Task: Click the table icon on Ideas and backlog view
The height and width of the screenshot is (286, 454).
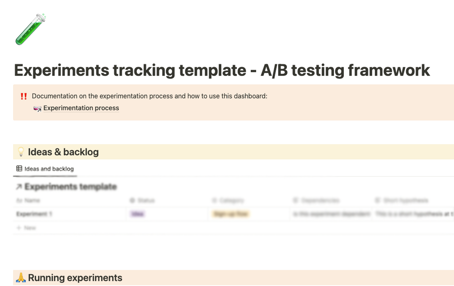Action: [19, 169]
